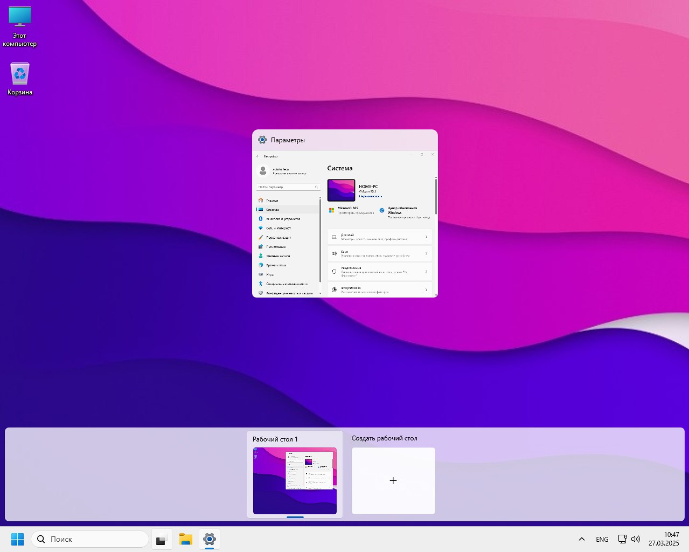Click the Поиск search box on taskbar
689x552 pixels.
point(91,539)
